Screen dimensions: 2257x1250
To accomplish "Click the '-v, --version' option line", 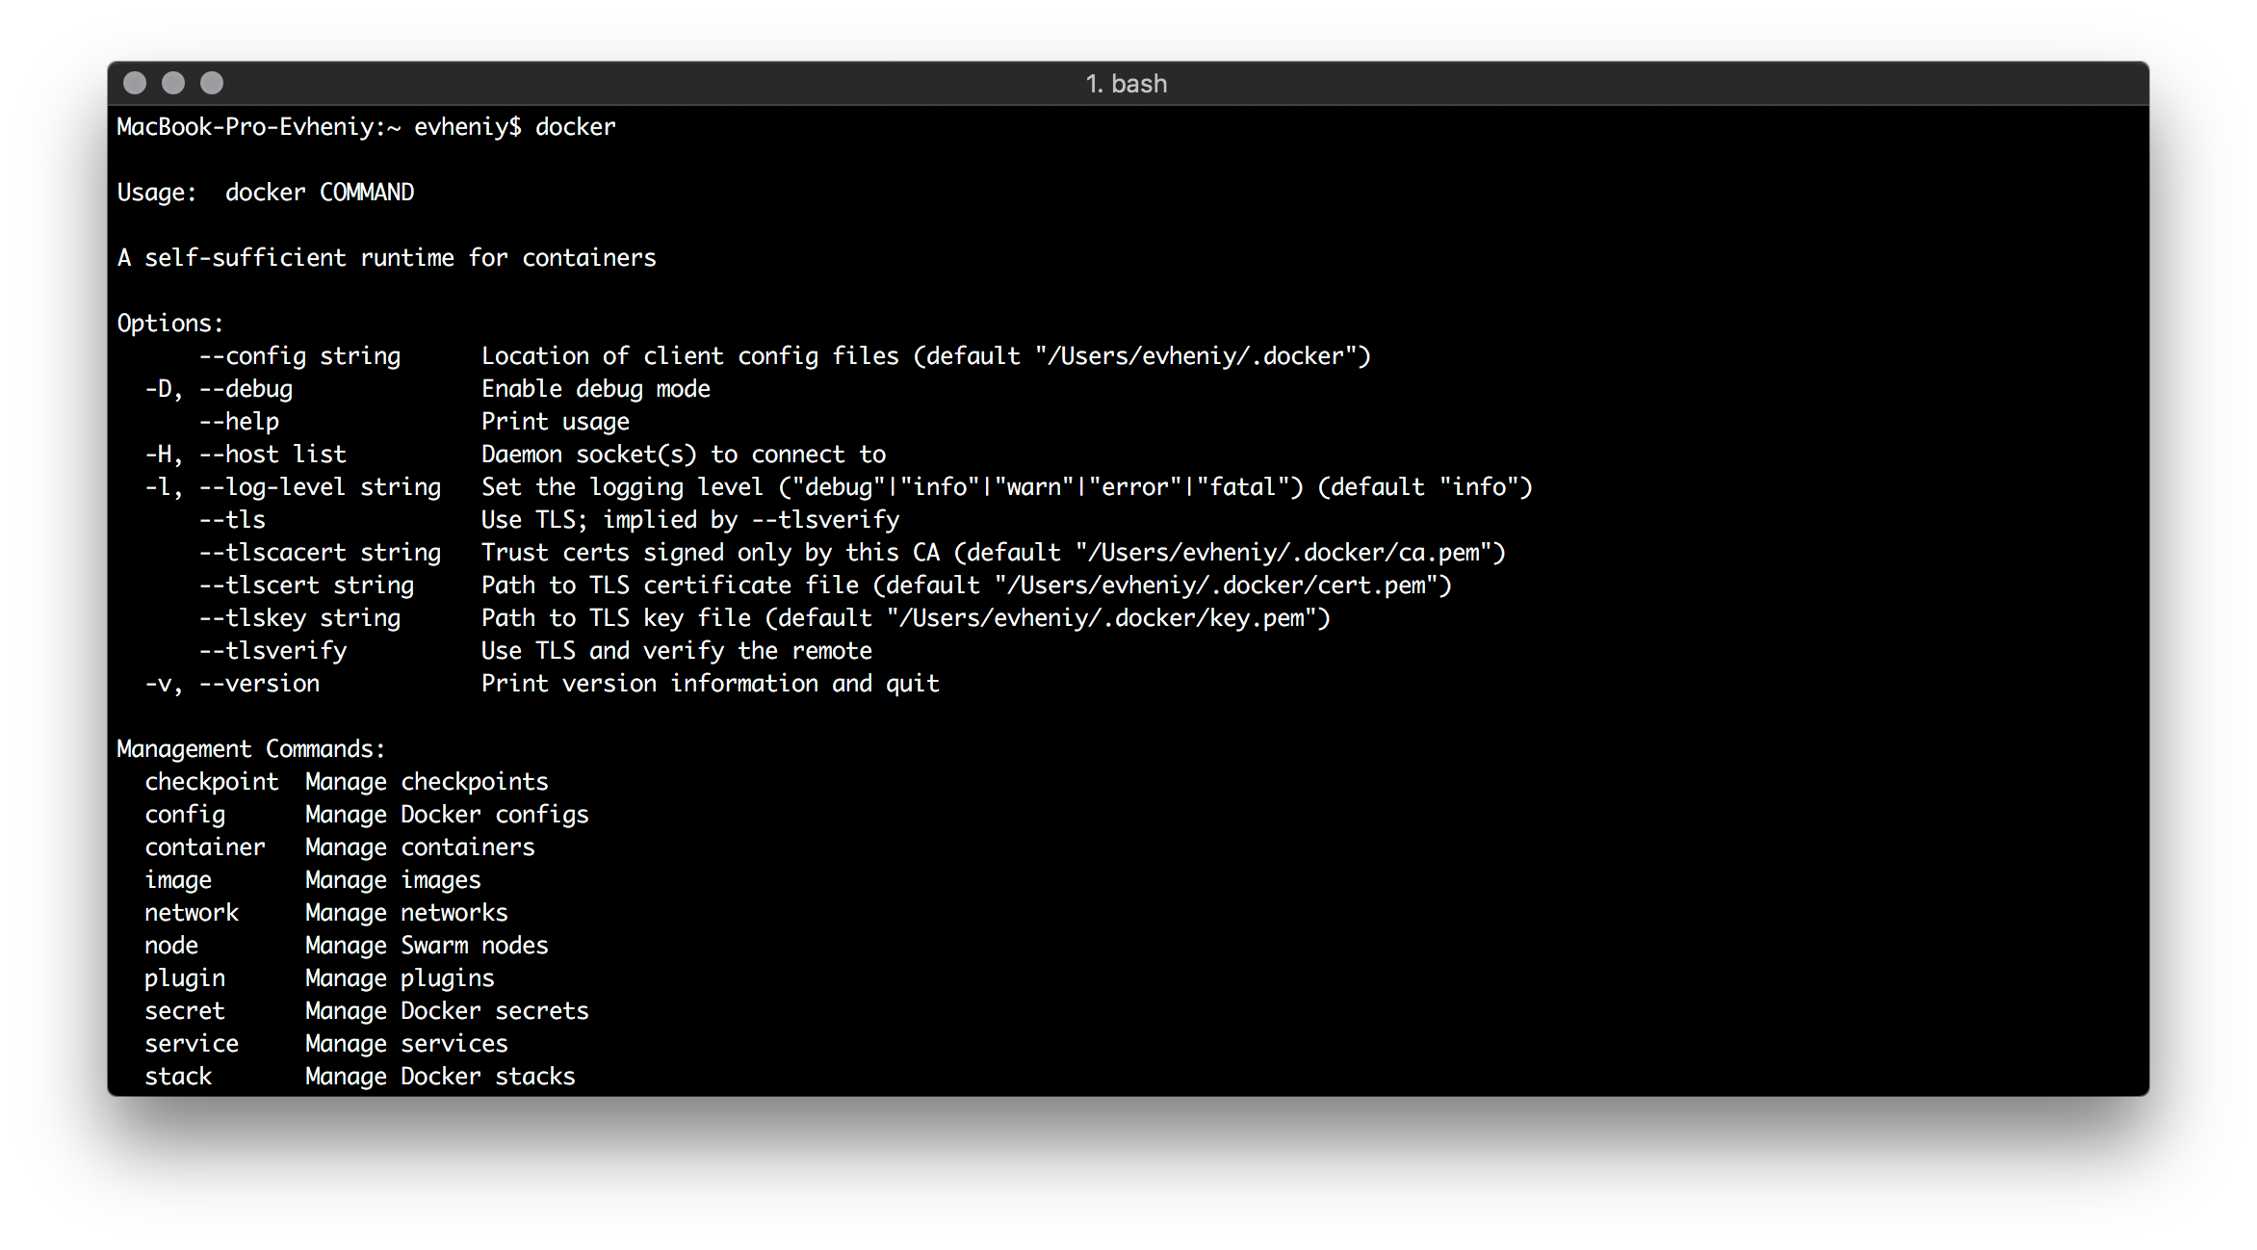I will (231, 683).
